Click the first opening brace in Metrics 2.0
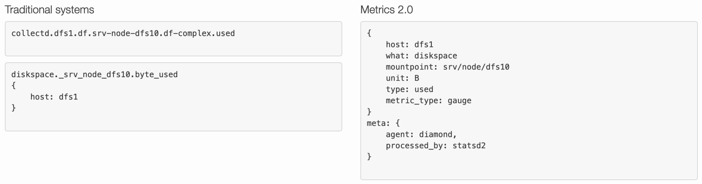Screen dimensions: 702x184 (369, 33)
